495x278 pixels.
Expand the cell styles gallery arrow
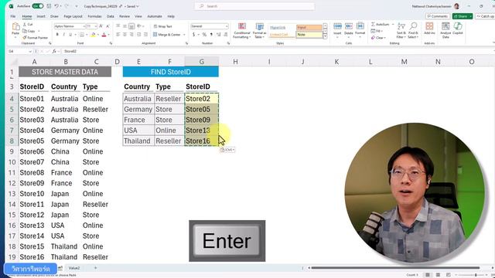tap(325, 37)
